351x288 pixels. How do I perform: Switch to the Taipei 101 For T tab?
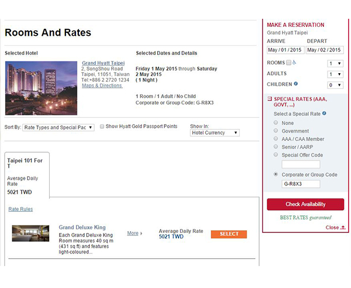(27, 162)
